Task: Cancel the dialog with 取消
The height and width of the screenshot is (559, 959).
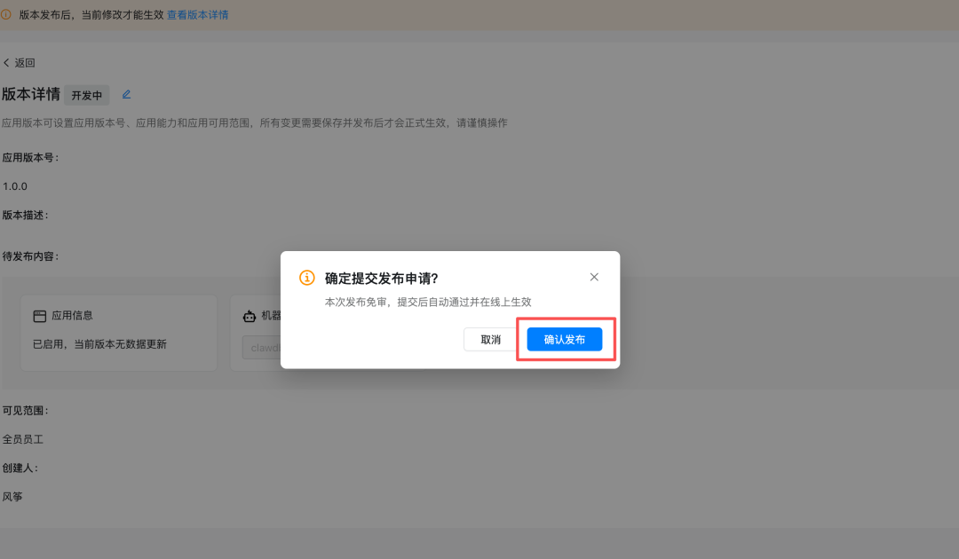Action: click(490, 339)
